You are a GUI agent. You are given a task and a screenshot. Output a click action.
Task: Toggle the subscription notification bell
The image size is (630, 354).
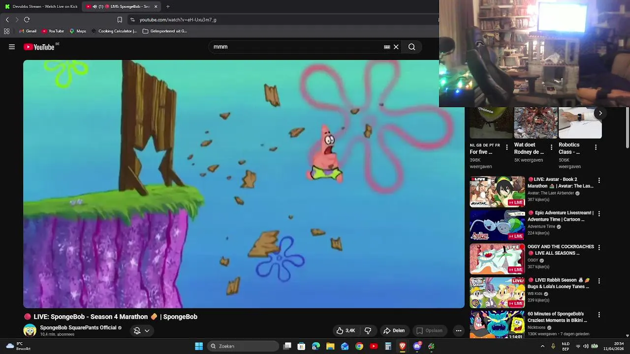pyautogui.click(x=137, y=330)
